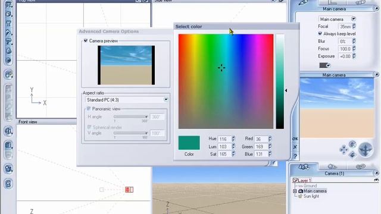Click the boolean/group objects icon

click(8, 75)
